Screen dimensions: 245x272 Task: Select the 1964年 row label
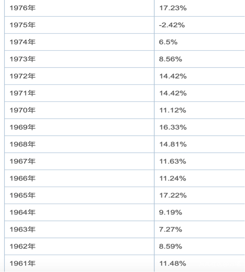tap(23, 212)
